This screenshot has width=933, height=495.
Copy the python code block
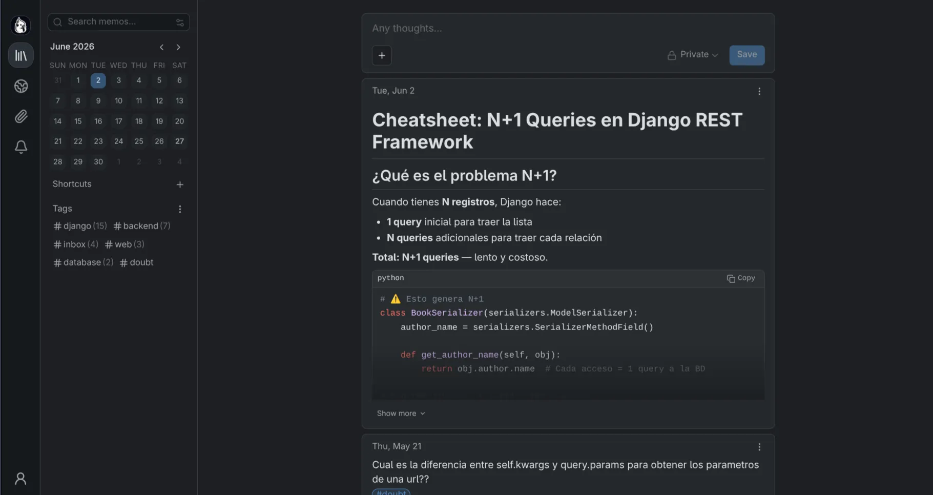tap(741, 278)
